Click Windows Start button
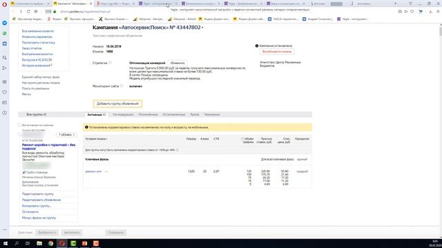442x248 pixels. pyautogui.click(x=6, y=243)
